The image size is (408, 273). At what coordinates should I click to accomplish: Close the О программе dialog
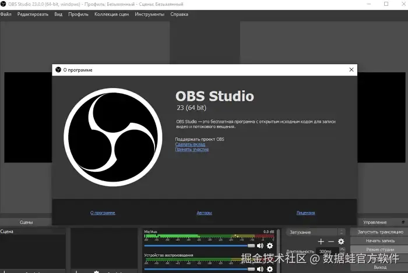point(351,70)
